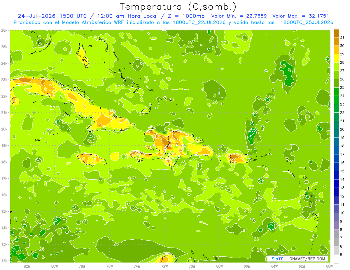Click the color scale label 24
The height and width of the screenshot is (270, 350).
(x=342, y=96)
